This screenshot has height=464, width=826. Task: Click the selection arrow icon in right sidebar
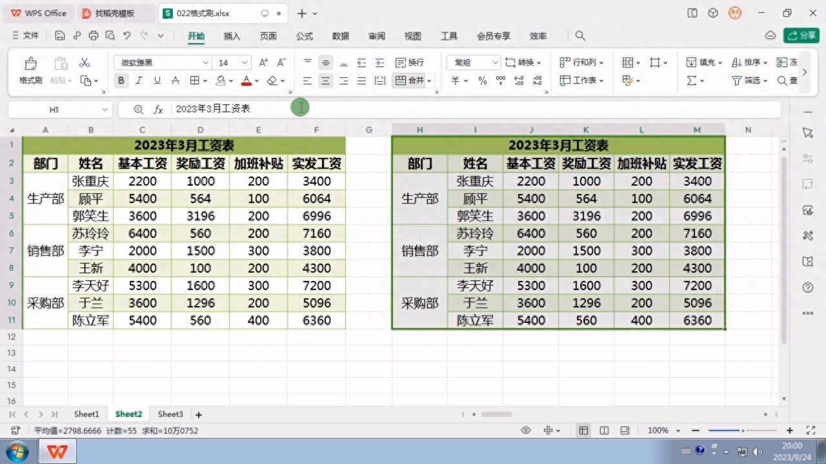pos(807,132)
